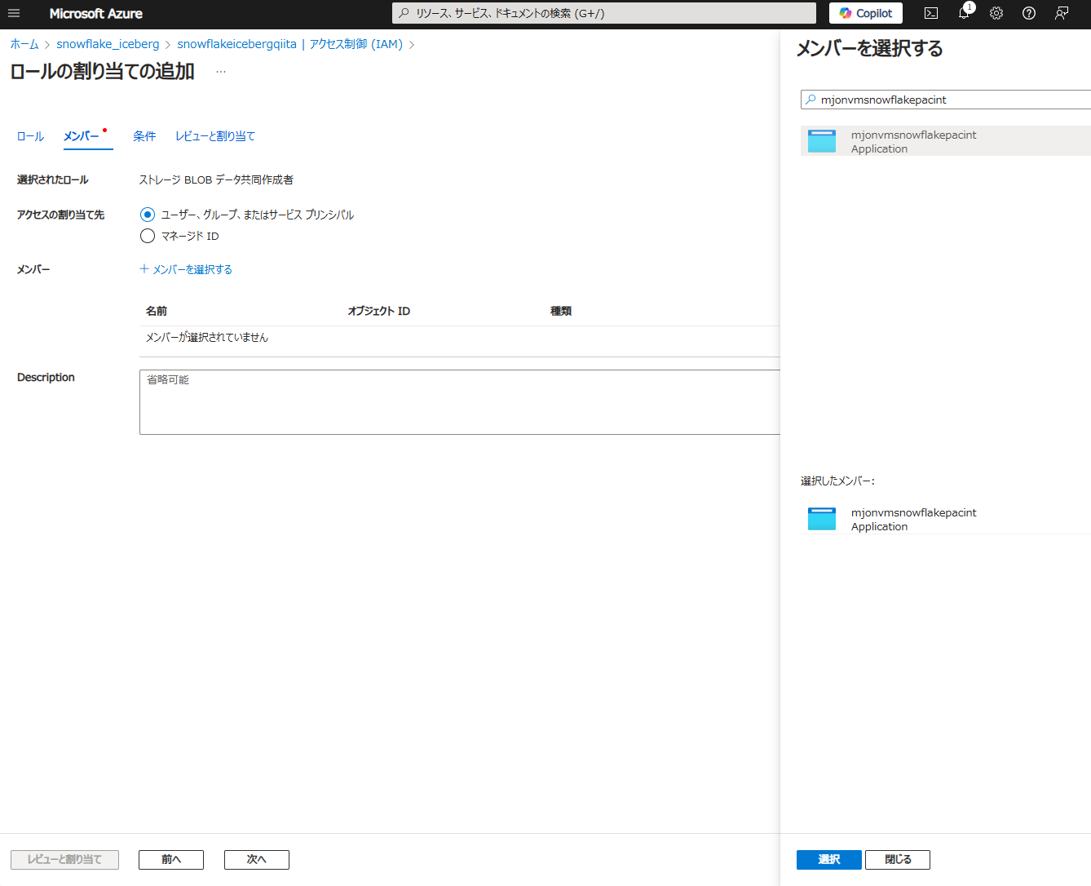Open the feedback icon in the top bar
The image size is (1091, 886).
pyautogui.click(x=1060, y=13)
